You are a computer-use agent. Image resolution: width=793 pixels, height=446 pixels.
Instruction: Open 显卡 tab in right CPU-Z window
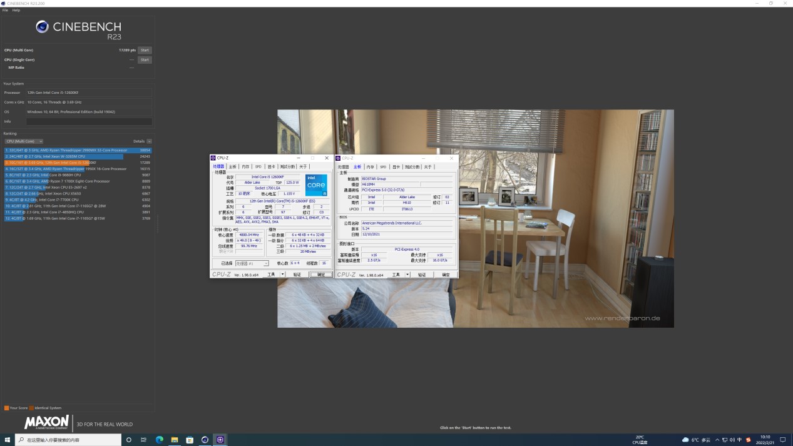click(x=396, y=167)
